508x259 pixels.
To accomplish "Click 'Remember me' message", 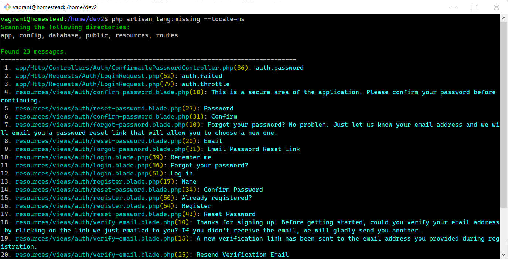I will click(191, 157).
